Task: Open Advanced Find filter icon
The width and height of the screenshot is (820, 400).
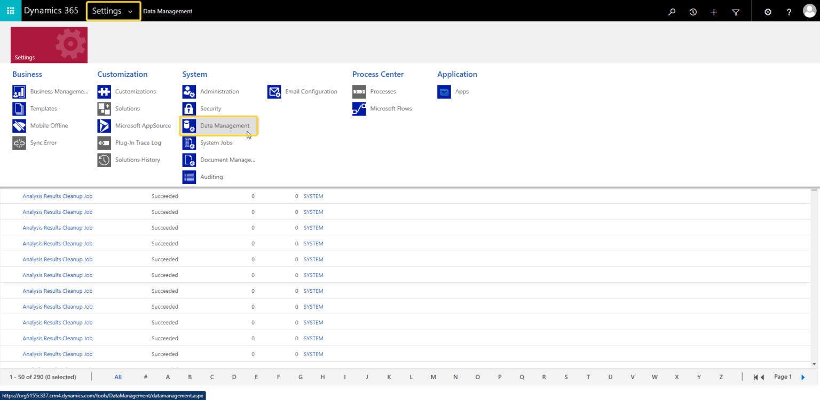Action: click(736, 11)
